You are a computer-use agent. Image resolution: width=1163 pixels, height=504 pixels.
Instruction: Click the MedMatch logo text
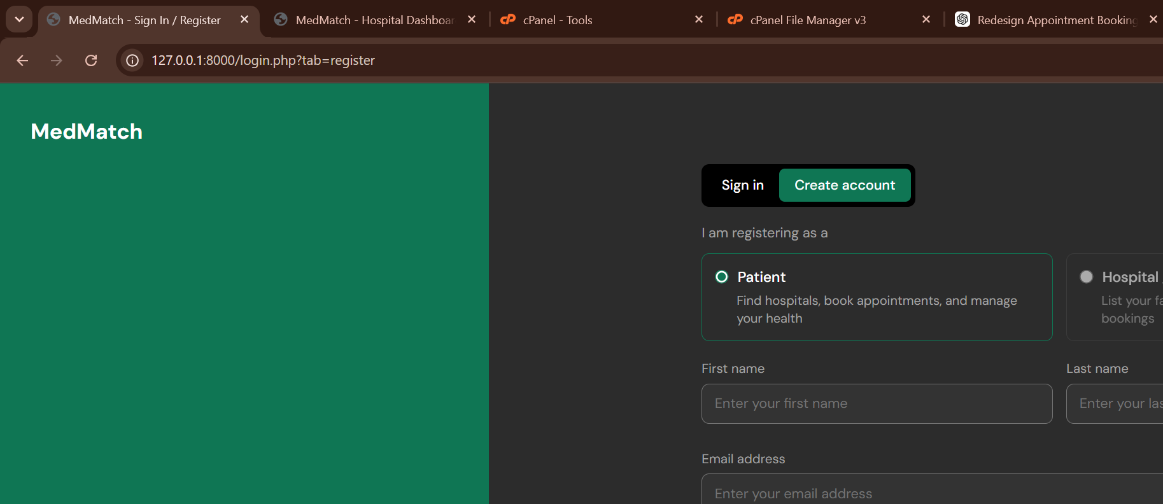[87, 132]
